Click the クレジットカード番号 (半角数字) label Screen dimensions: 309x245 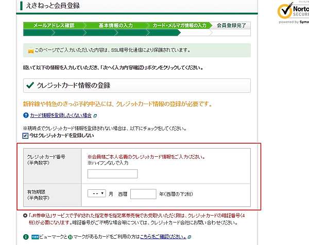pyautogui.click(x=46, y=160)
